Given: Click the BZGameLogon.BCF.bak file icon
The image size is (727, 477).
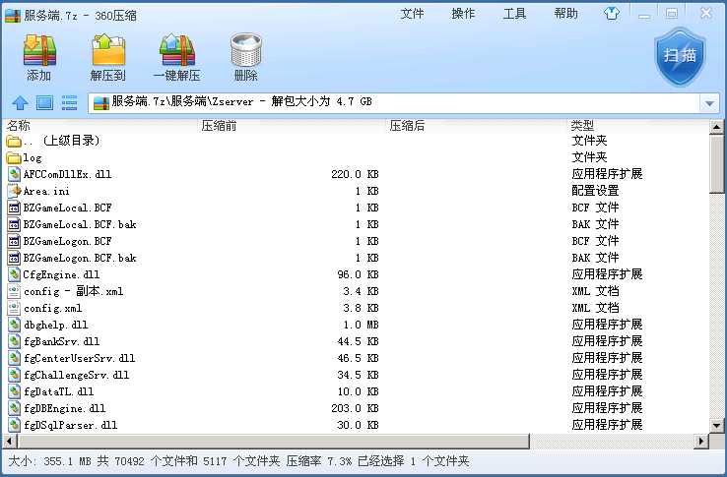Looking at the screenshot, I should (x=15, y=258).
